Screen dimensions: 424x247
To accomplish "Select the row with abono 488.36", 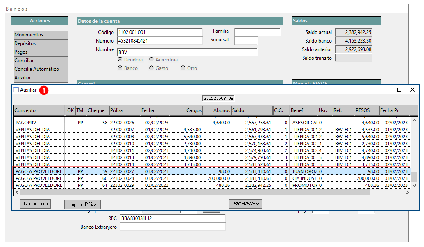I will tap(212, 185).
